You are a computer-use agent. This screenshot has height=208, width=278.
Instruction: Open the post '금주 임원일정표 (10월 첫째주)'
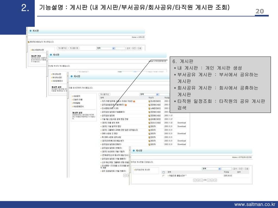pyautogui.click(x=114, y=171)
